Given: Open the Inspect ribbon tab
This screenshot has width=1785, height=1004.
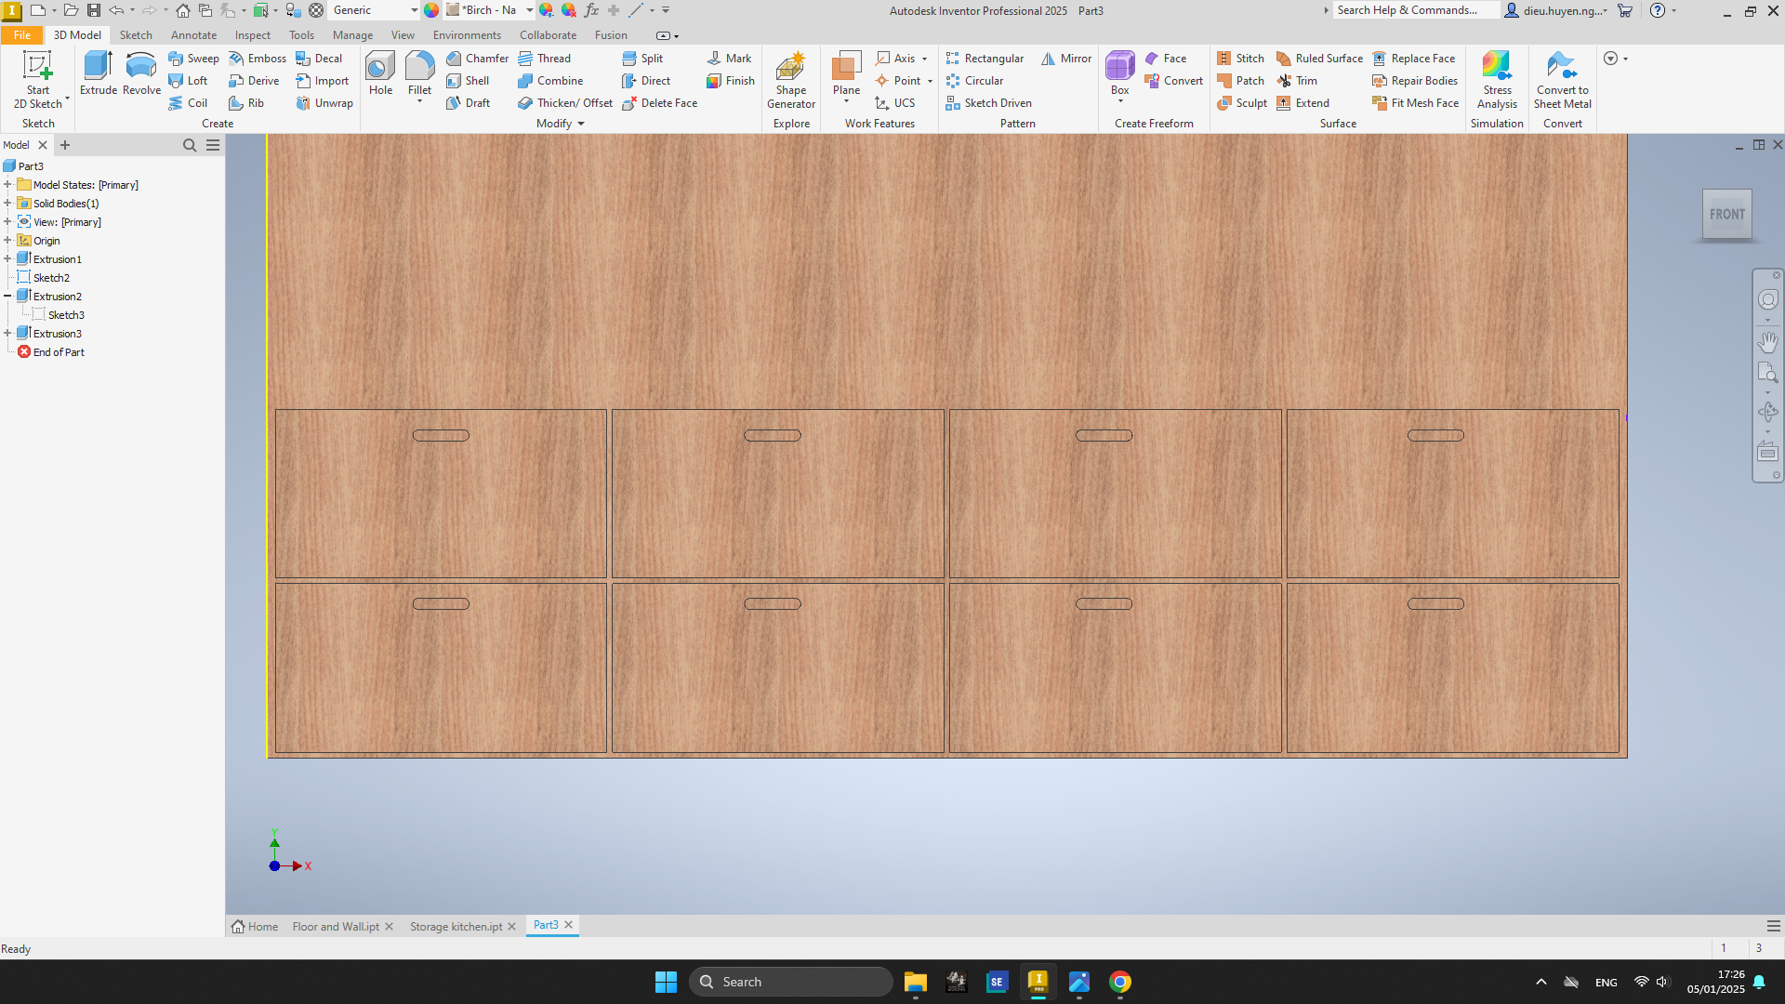Looking at the screenshot, I should point(252,35).
